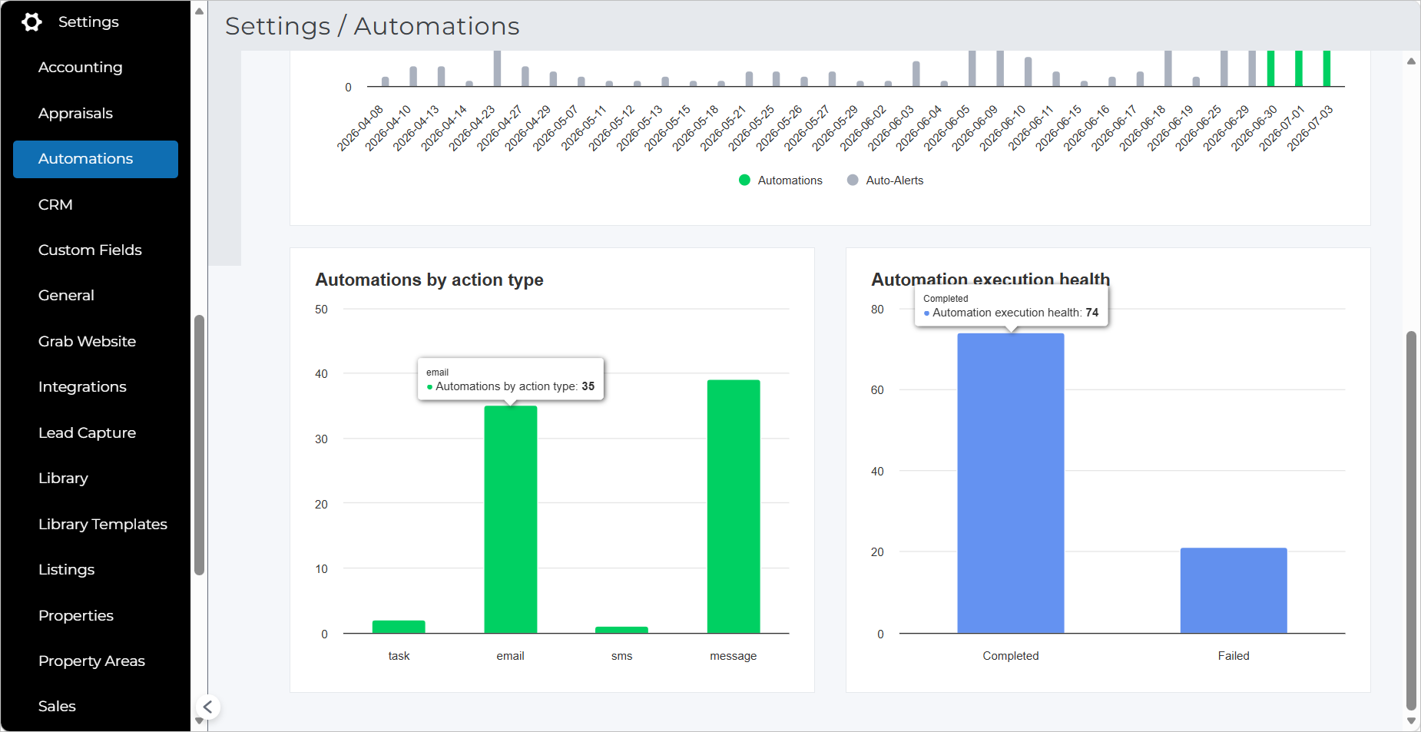Click the main page scroll up arrow

[x=1411, y=61]
